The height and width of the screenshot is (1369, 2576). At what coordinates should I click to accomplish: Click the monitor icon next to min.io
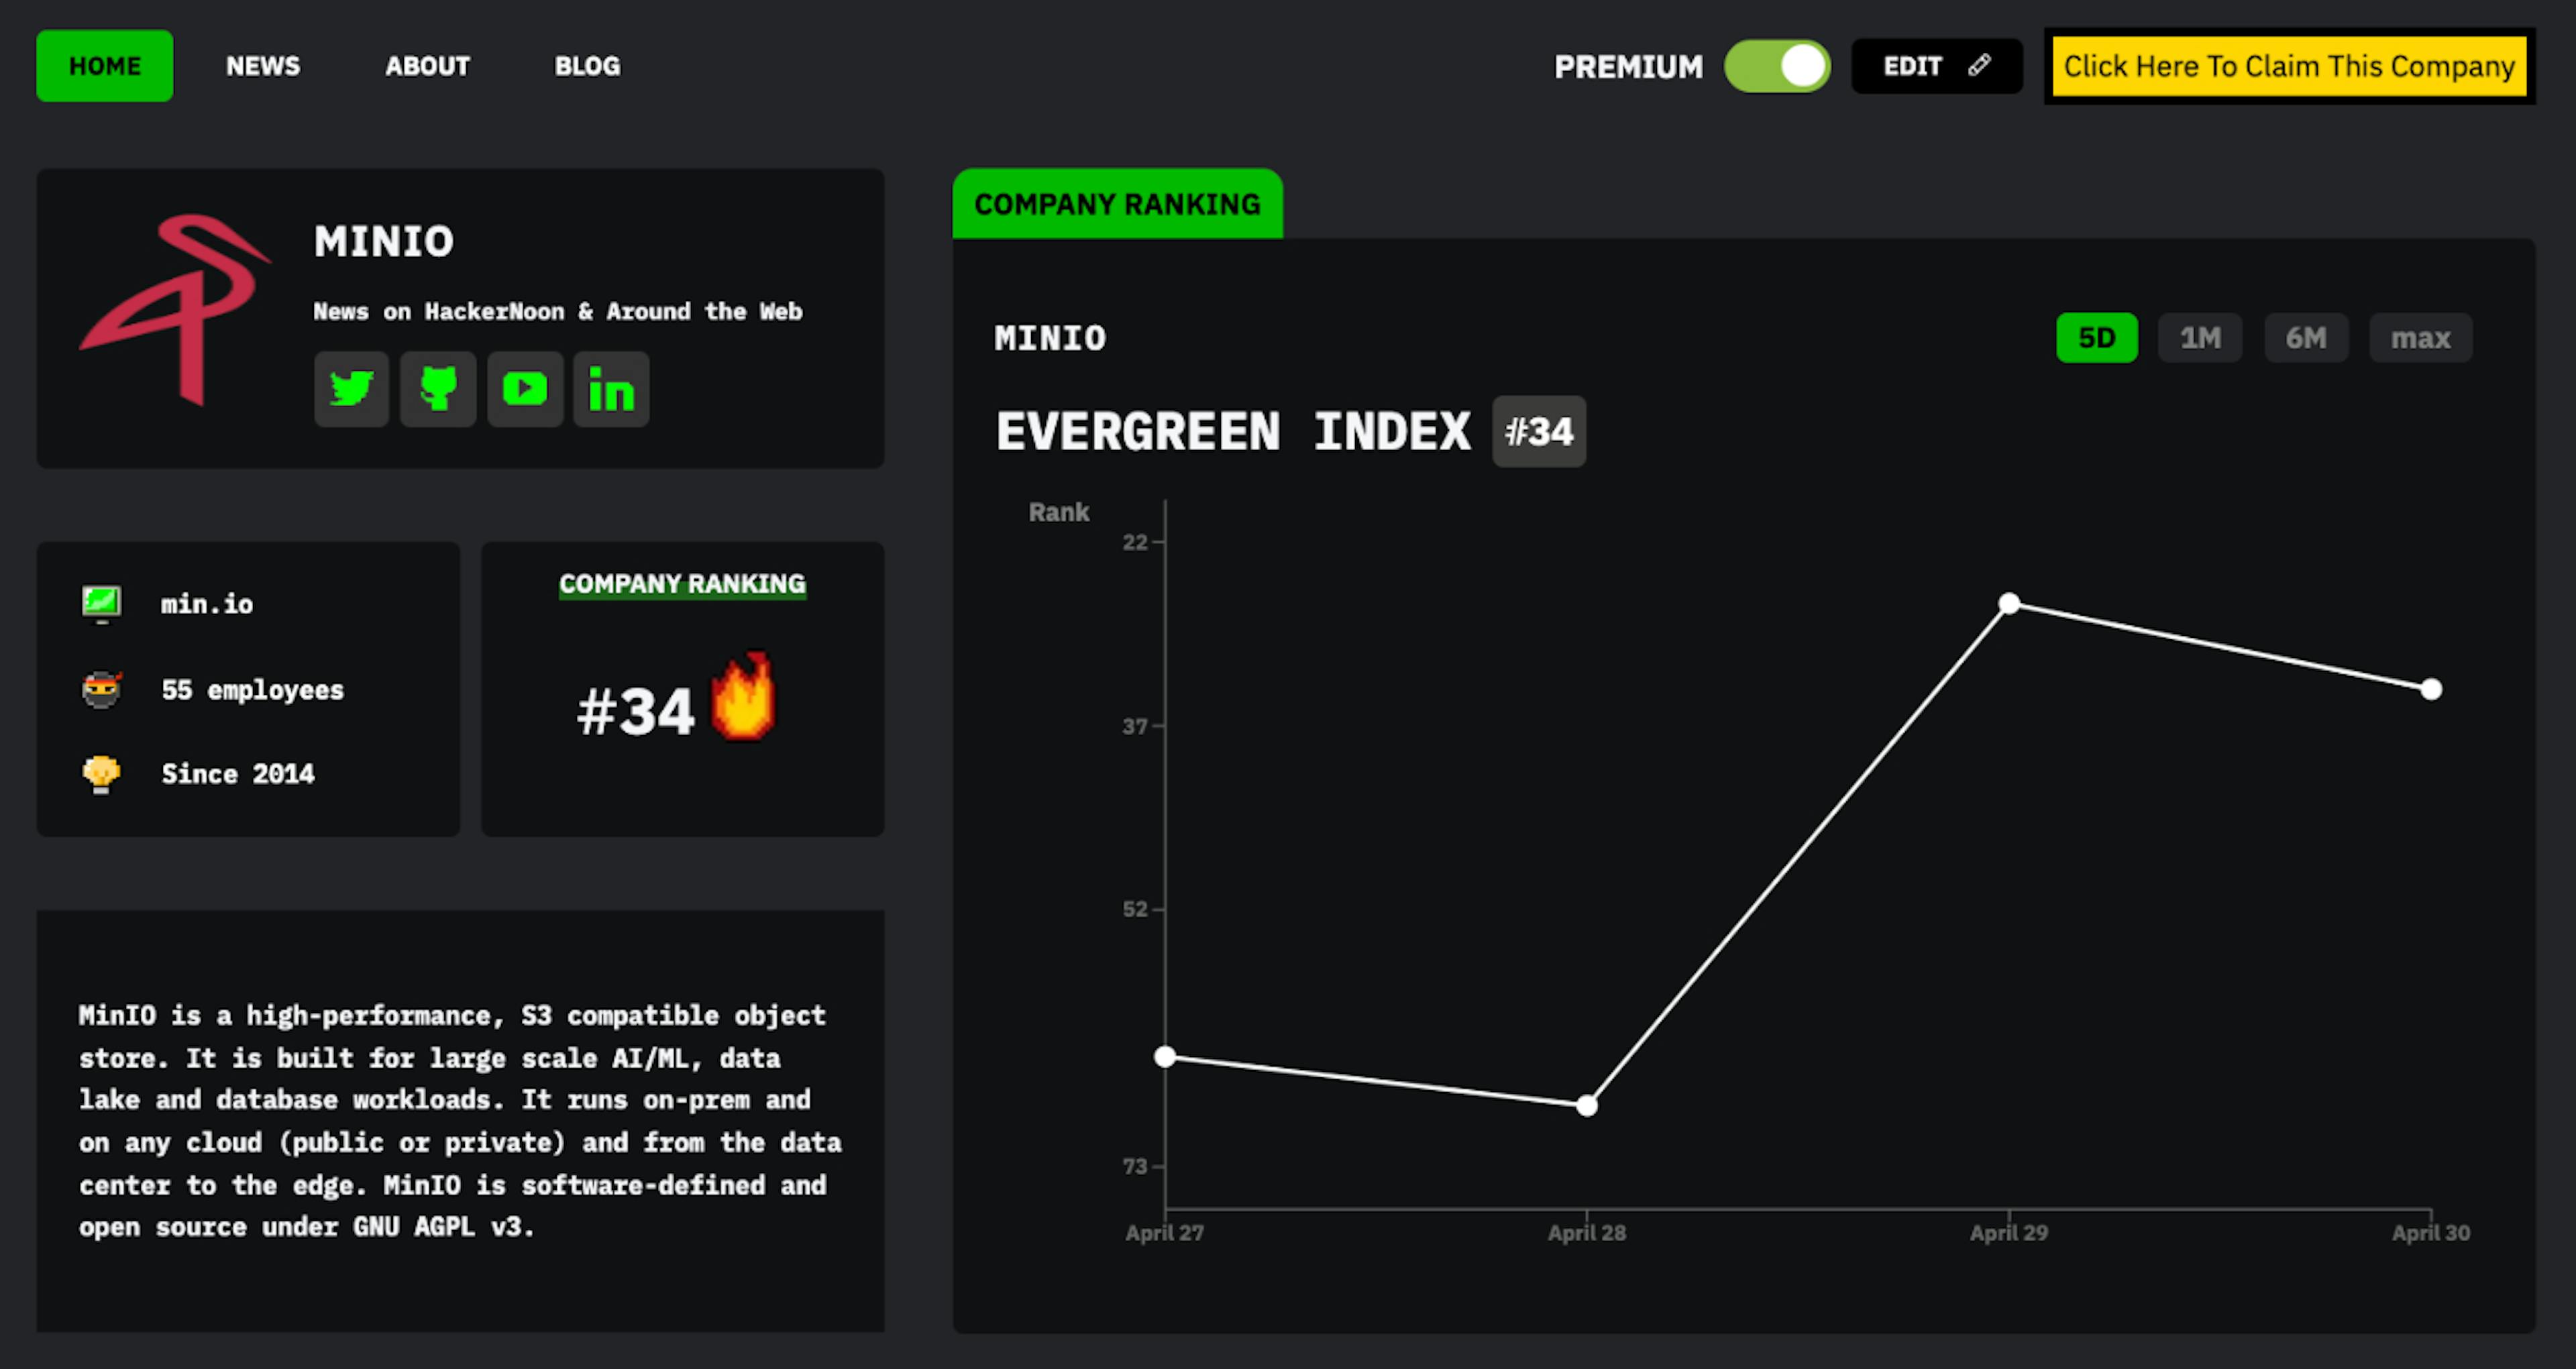(101, 603)
